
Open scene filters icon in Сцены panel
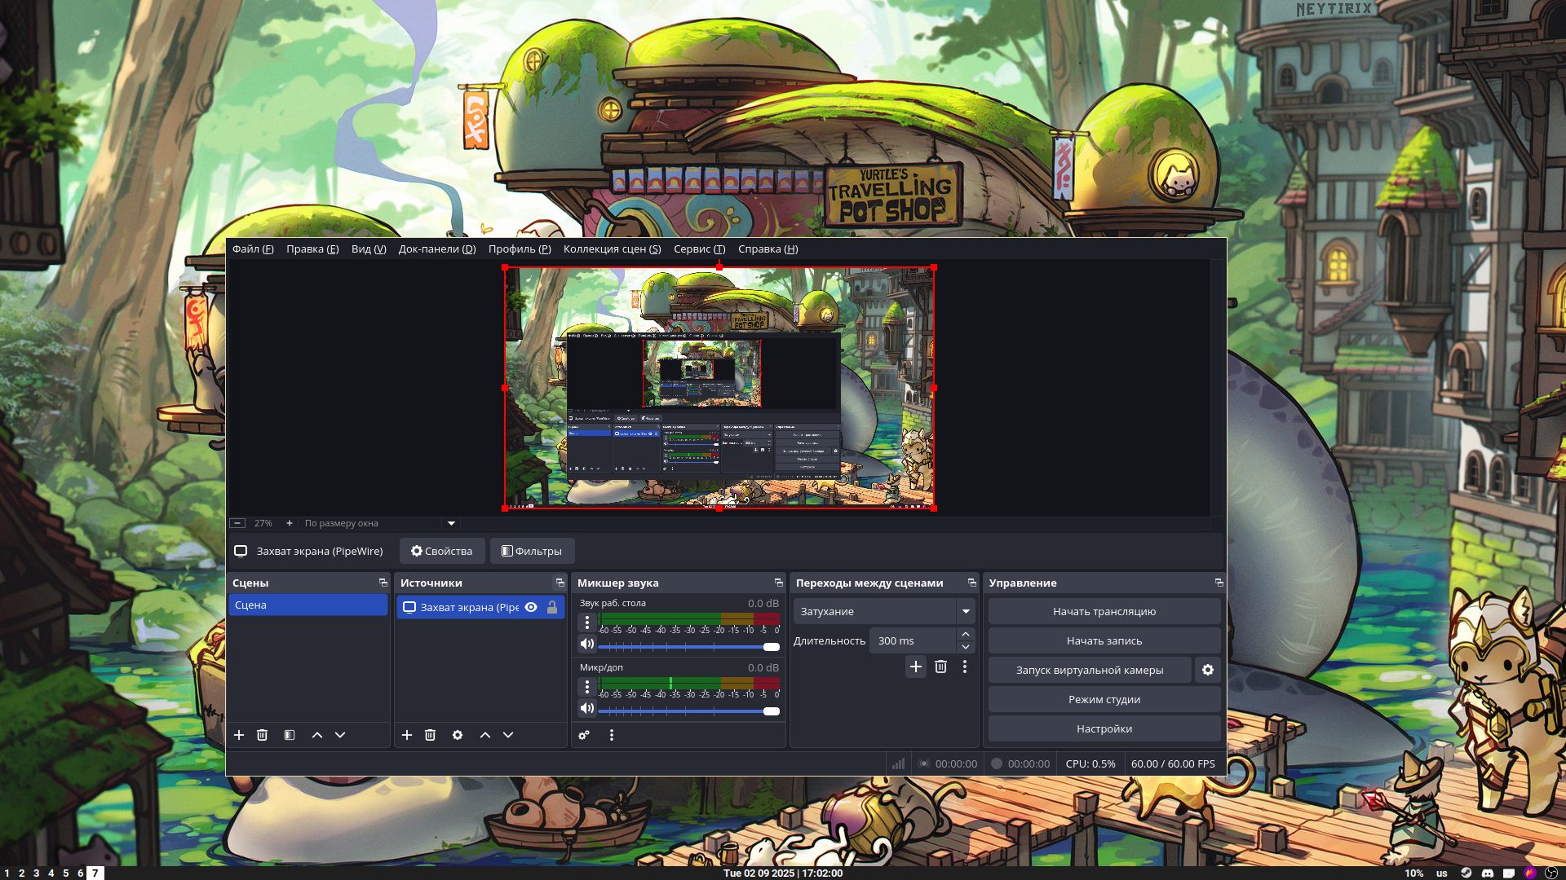(290, 735)
